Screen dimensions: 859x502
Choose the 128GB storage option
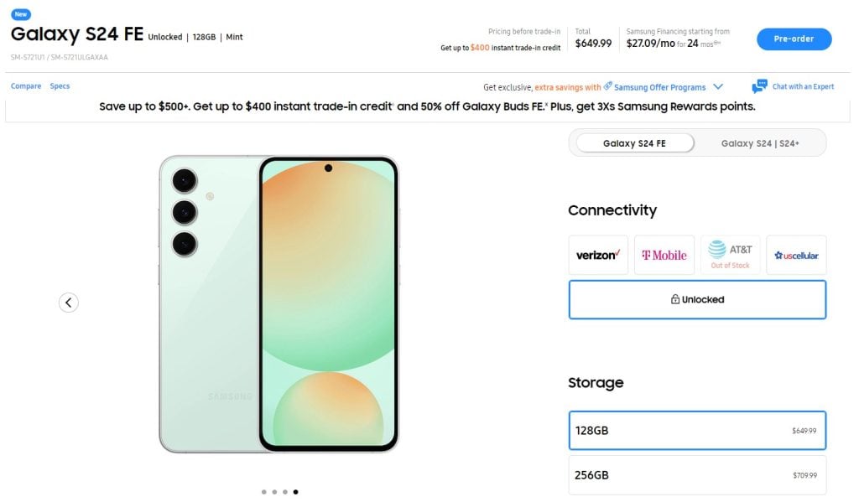pyautogui.click(x=697, y=430)
